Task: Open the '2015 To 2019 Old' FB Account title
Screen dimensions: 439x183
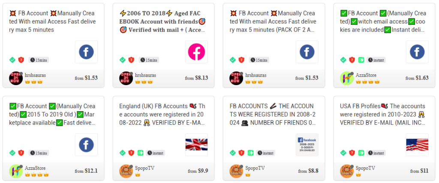Action: point(53,114)
